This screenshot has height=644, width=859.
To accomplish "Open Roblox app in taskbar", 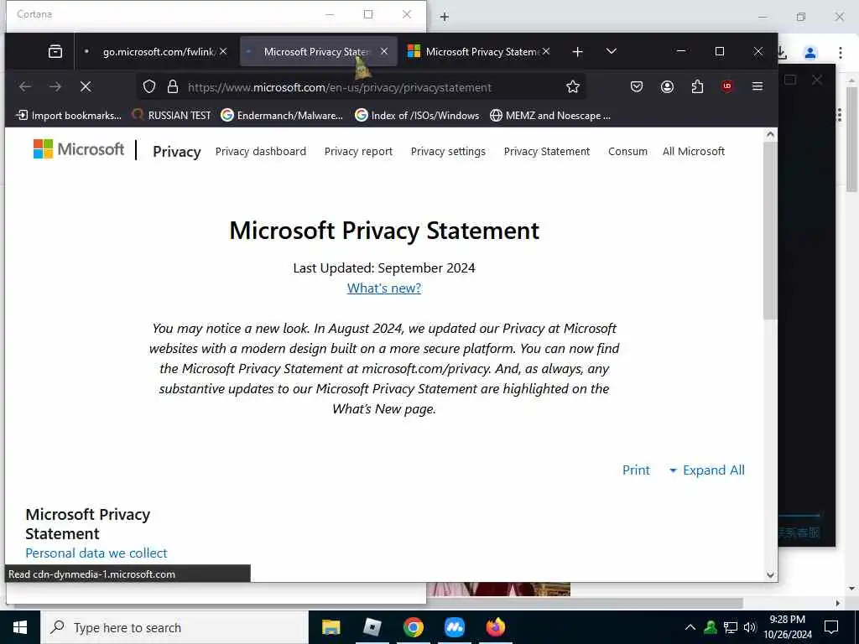I will [x=372, y=627].
